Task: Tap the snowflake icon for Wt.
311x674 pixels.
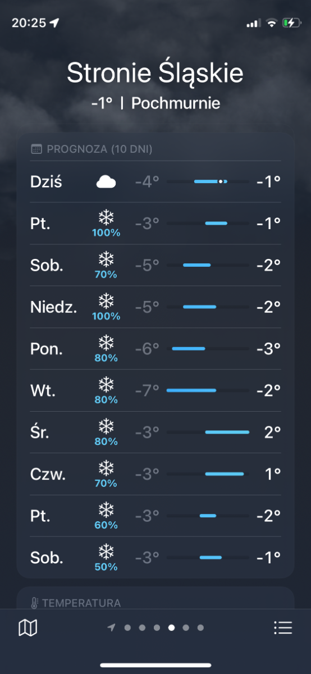Action: [106, 385]
